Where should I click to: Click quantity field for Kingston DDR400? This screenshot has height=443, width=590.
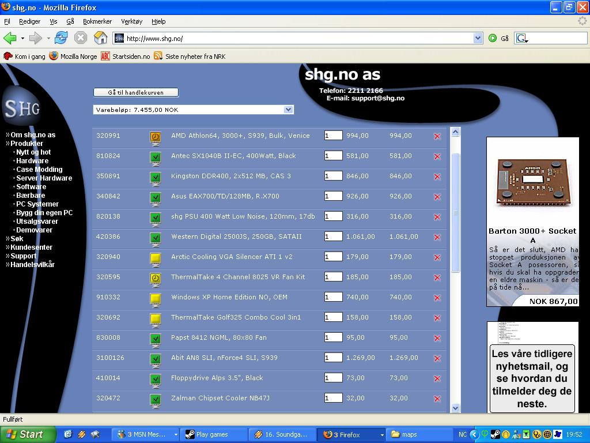tap(334, 176)
